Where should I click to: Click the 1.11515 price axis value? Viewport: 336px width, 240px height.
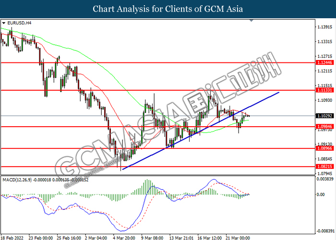pyautogui.click(x=325, y=85)
